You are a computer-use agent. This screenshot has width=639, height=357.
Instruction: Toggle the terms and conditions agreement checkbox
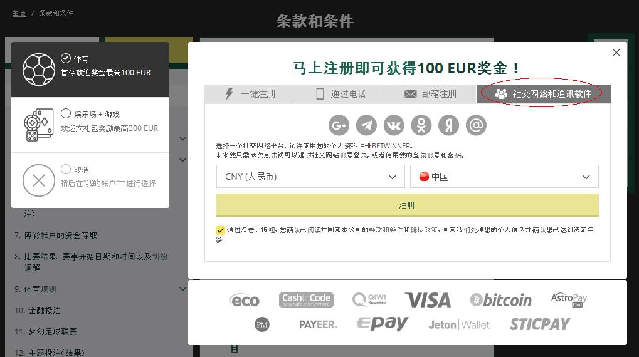click(221, 230)
